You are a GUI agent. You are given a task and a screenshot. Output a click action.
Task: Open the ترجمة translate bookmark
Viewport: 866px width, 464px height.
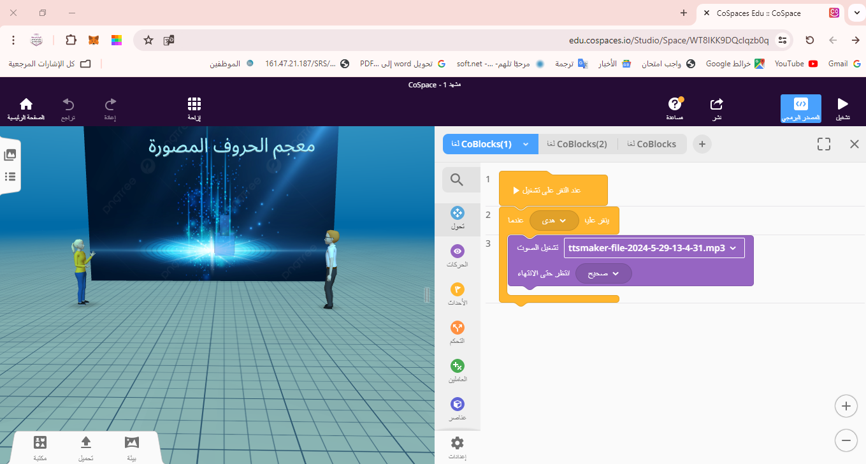tap(570, 64)
